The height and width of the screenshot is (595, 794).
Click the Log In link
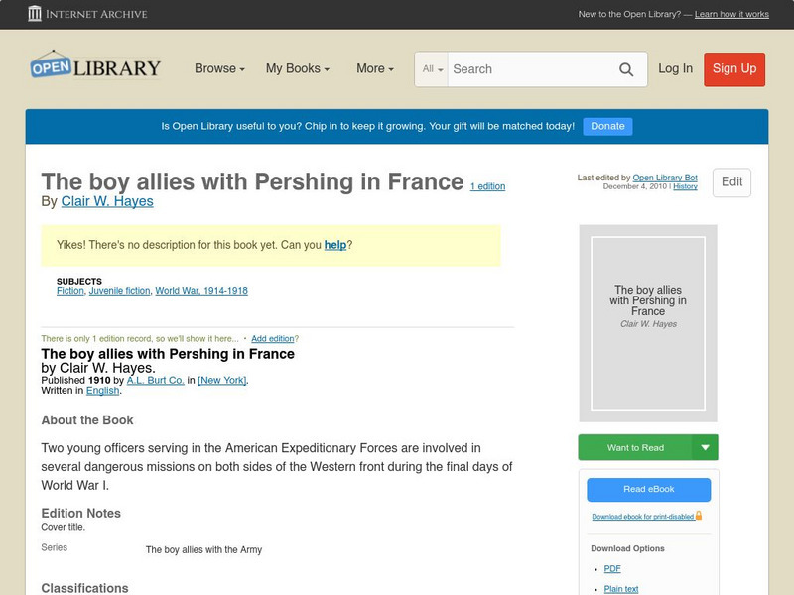pyautogui.click(x=674, y=69)
